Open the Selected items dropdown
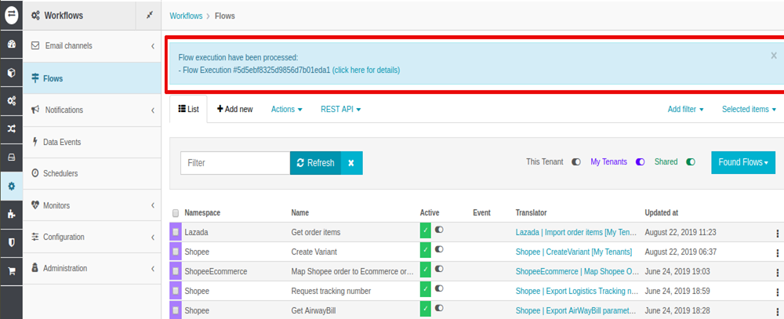The image size is (784, 319). point(749,109)
